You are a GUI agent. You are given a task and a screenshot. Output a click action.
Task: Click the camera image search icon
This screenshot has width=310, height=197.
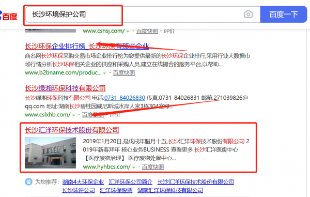point(248,14)
